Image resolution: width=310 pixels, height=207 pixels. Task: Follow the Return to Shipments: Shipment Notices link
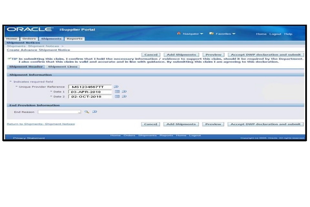pos(41,124)
